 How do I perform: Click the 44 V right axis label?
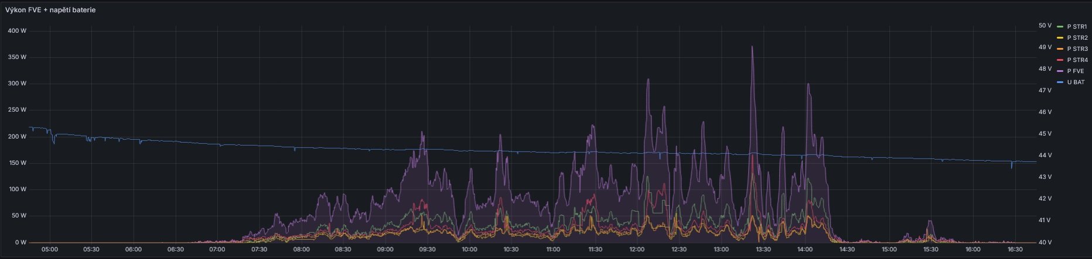point(1045,156)
